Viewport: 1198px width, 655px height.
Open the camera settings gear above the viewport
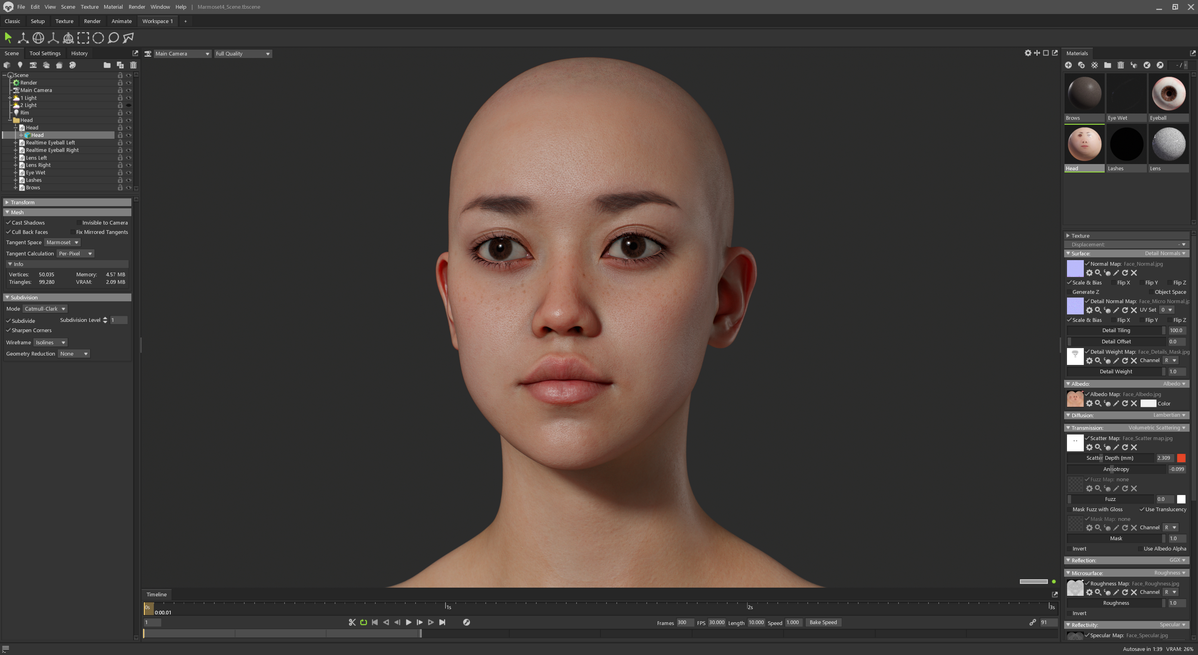[1028, 53]
